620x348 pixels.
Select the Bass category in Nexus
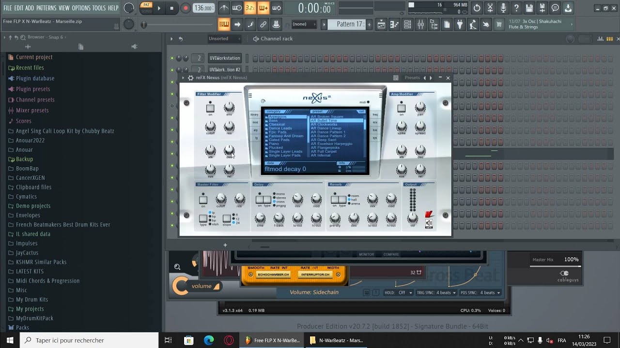pyautogui.click(x=273, y=120)
